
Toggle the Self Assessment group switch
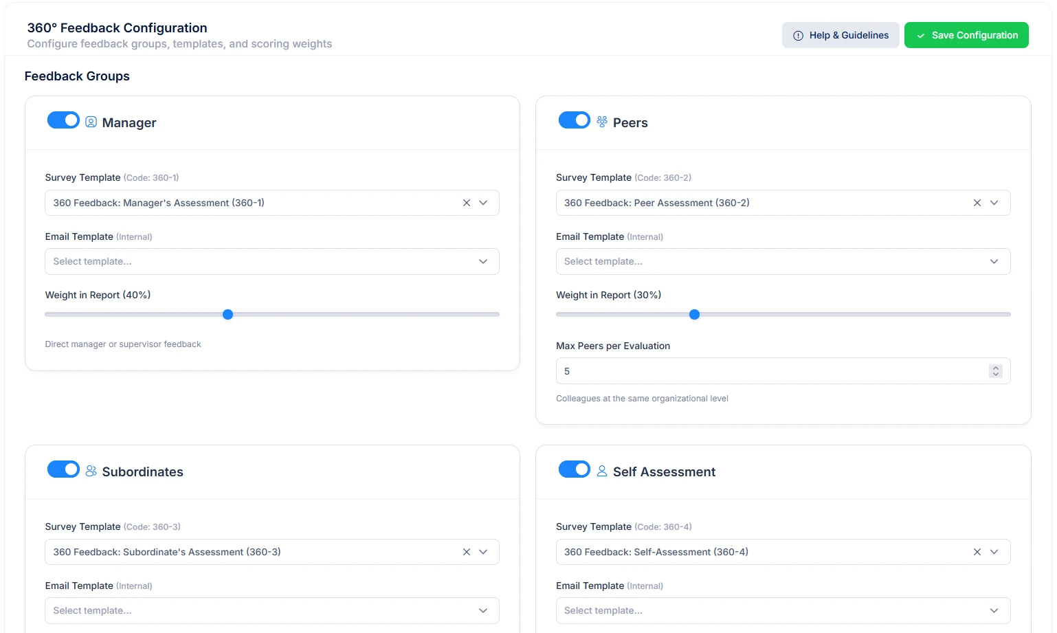click(x=575, y=469)
